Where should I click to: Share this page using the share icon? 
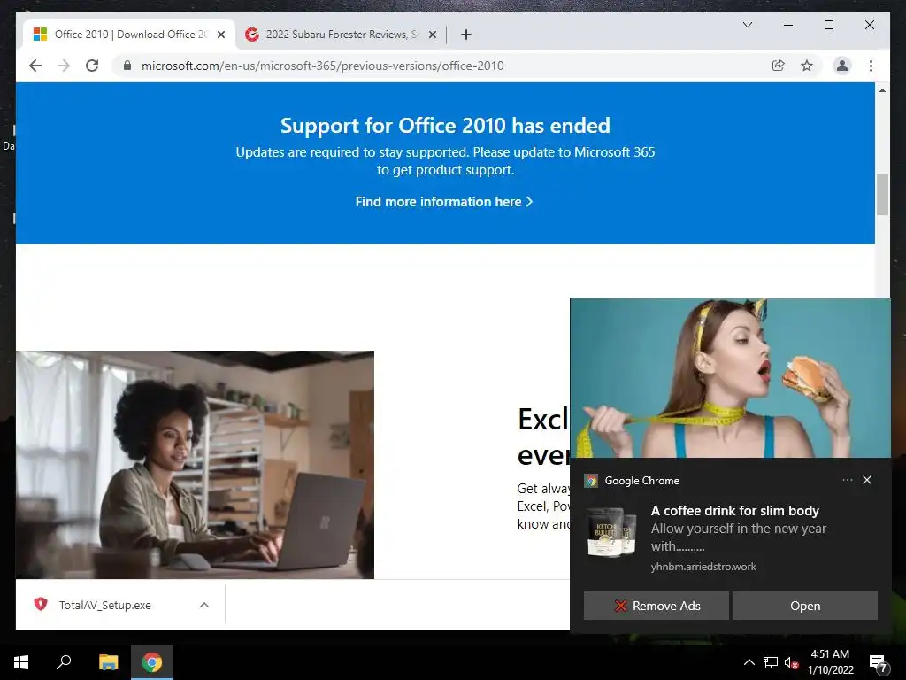tap(779, 66)
